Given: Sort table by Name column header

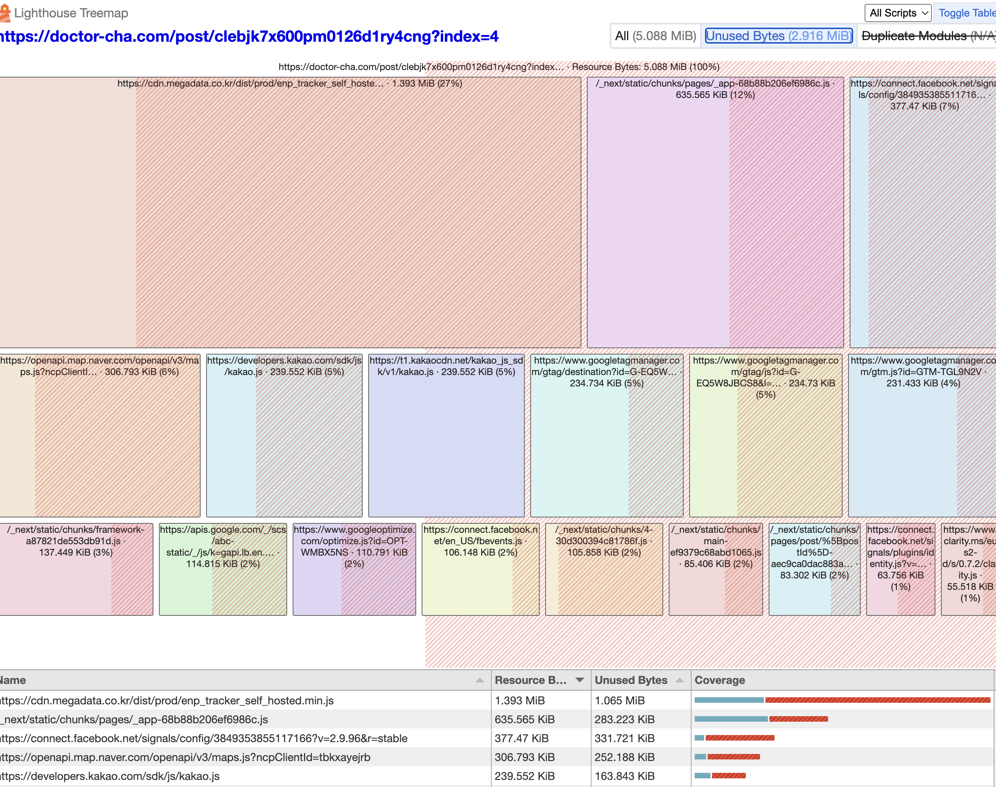Looking at the screenshot, I should click(245, 680).
